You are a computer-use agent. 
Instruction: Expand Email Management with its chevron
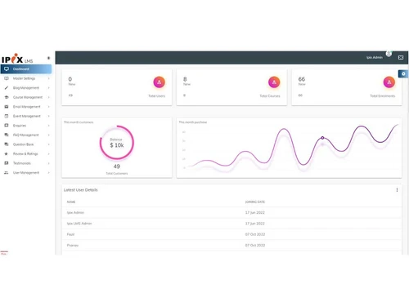[x=49, y=107]
